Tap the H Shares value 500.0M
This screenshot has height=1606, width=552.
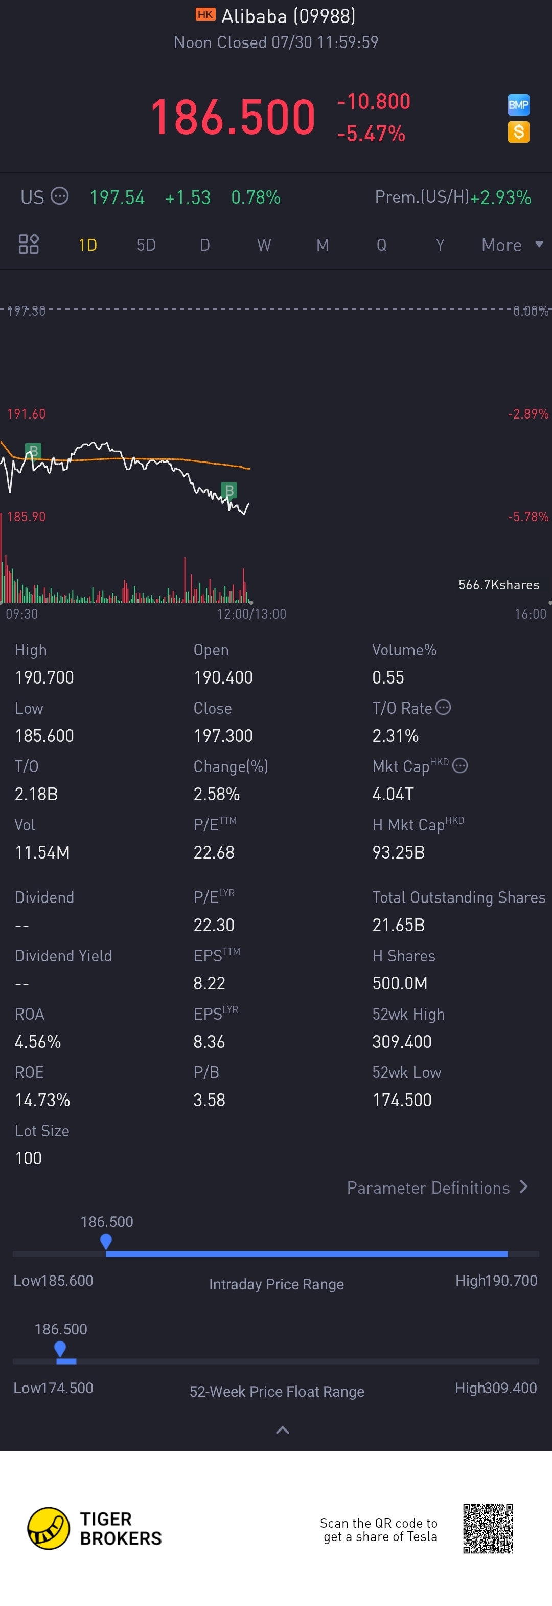[399, 983]
